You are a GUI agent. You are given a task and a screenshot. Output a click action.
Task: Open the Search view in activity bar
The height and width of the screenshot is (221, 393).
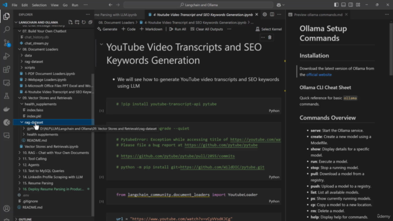[7, 29]
